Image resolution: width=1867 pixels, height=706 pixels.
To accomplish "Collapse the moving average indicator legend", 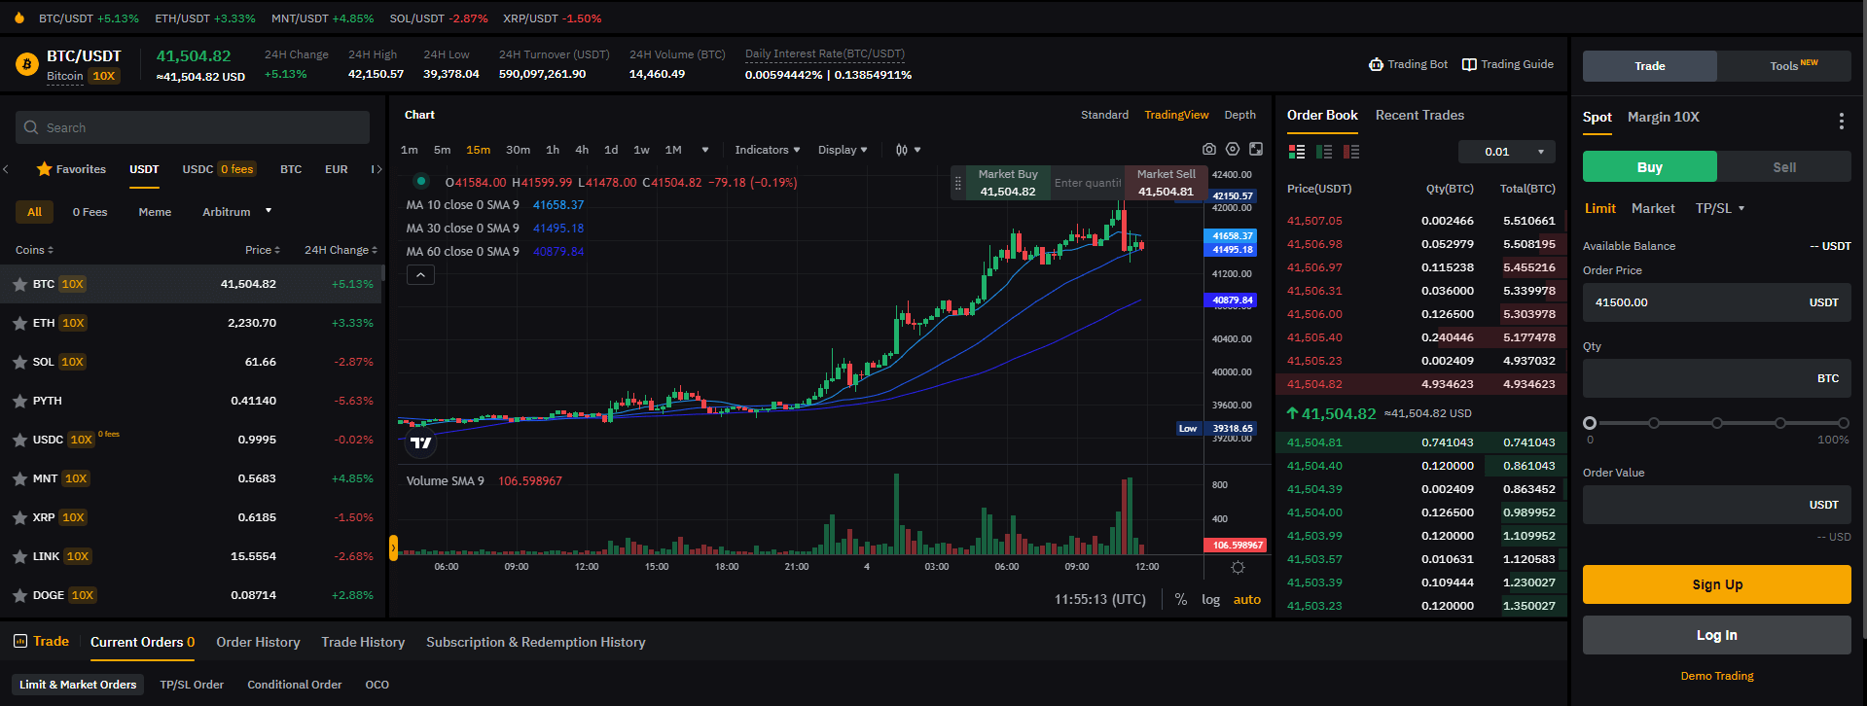I will click(x=420, y=275).
